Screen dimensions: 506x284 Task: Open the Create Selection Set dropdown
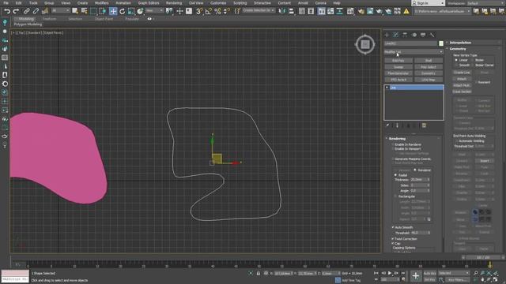259,10
